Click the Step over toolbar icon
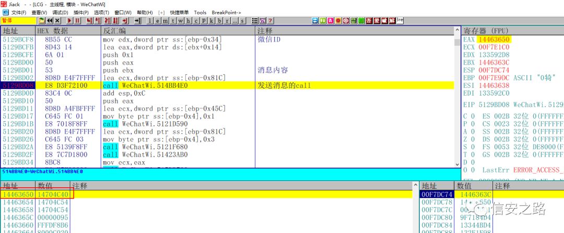Viewport: 564px width, 233px height. tap(97, 21)
